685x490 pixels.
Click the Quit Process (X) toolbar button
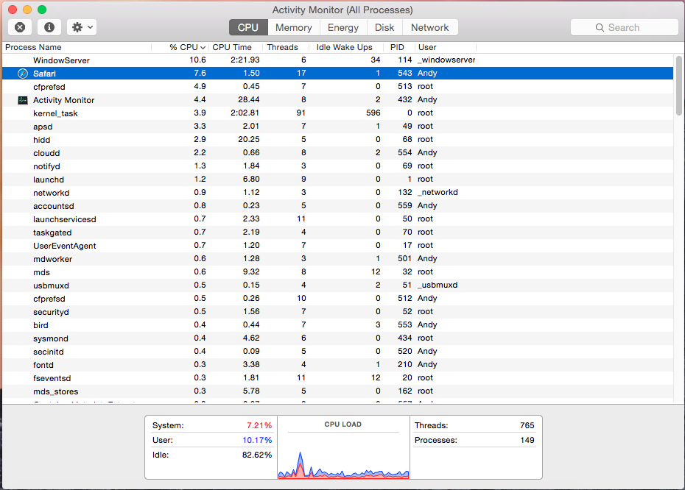(x=20, y=27)
